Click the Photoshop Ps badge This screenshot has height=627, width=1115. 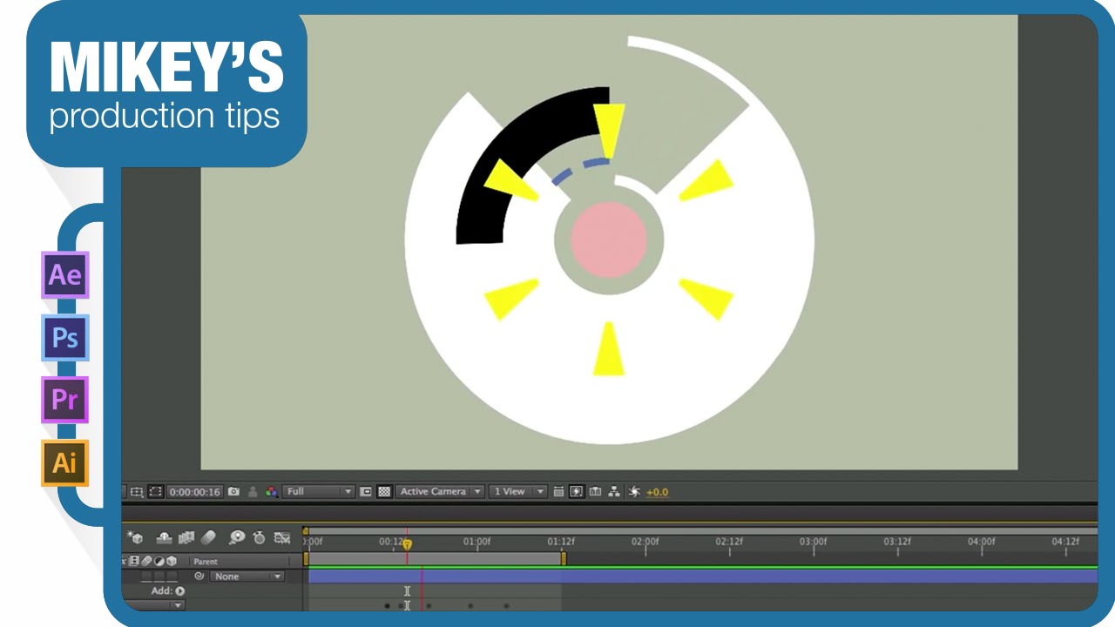(64, 338)
